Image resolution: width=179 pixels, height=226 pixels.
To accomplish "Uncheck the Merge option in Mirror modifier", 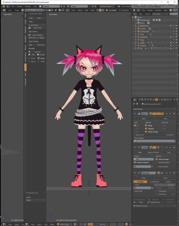I will coord(146,126).
